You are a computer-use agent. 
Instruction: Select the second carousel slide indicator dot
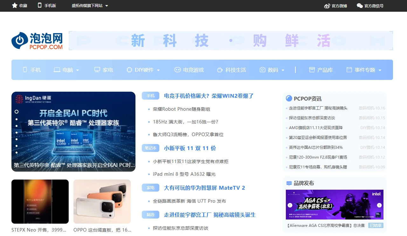(x=17, y=119)
